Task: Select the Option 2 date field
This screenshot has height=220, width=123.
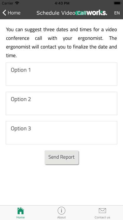Action: [61, 103]
